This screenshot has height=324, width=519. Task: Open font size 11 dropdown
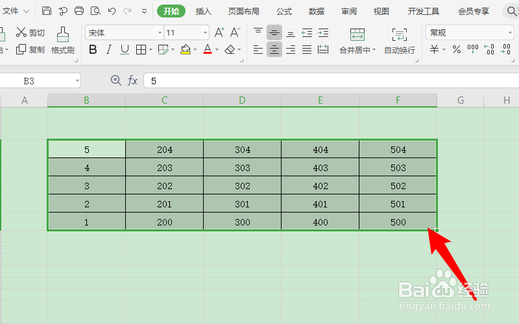coord(205,32)
